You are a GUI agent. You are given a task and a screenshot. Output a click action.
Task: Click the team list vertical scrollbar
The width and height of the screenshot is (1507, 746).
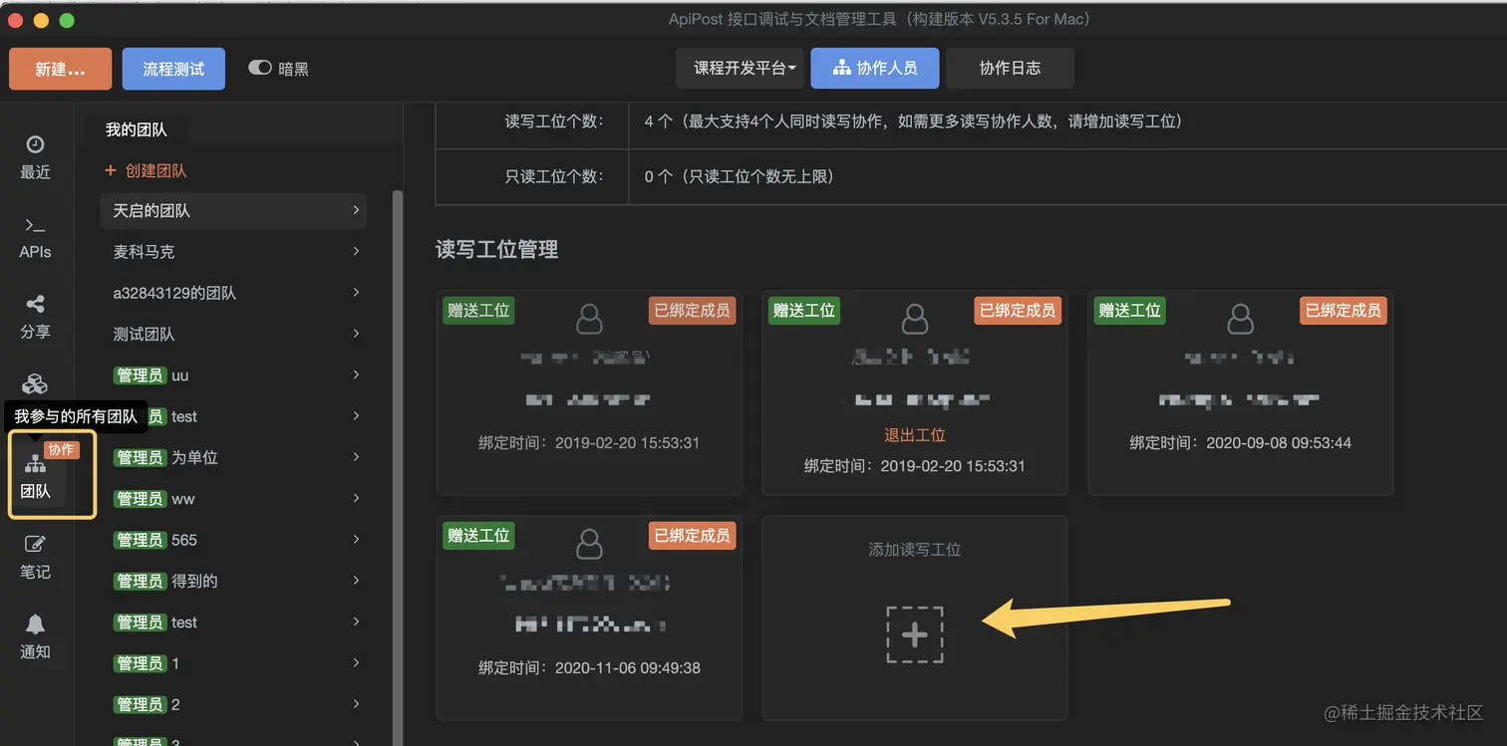398,468
